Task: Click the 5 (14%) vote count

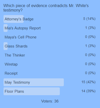Action: (89, 19)
